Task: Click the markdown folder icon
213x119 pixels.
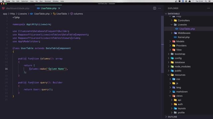Action: (174, 92)
